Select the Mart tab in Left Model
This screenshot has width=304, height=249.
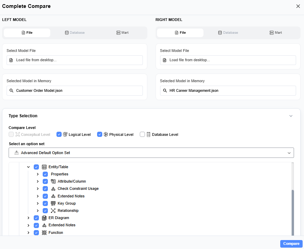click(122, 33)
